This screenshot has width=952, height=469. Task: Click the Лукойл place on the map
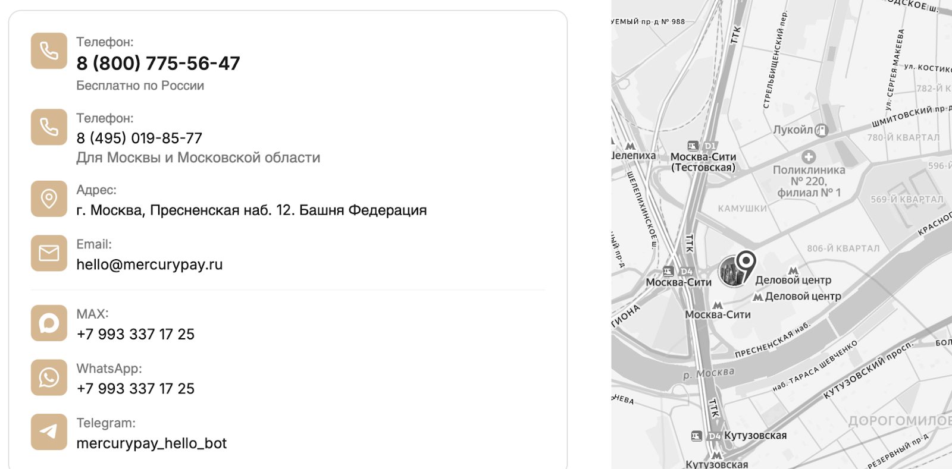click(794, 130)
